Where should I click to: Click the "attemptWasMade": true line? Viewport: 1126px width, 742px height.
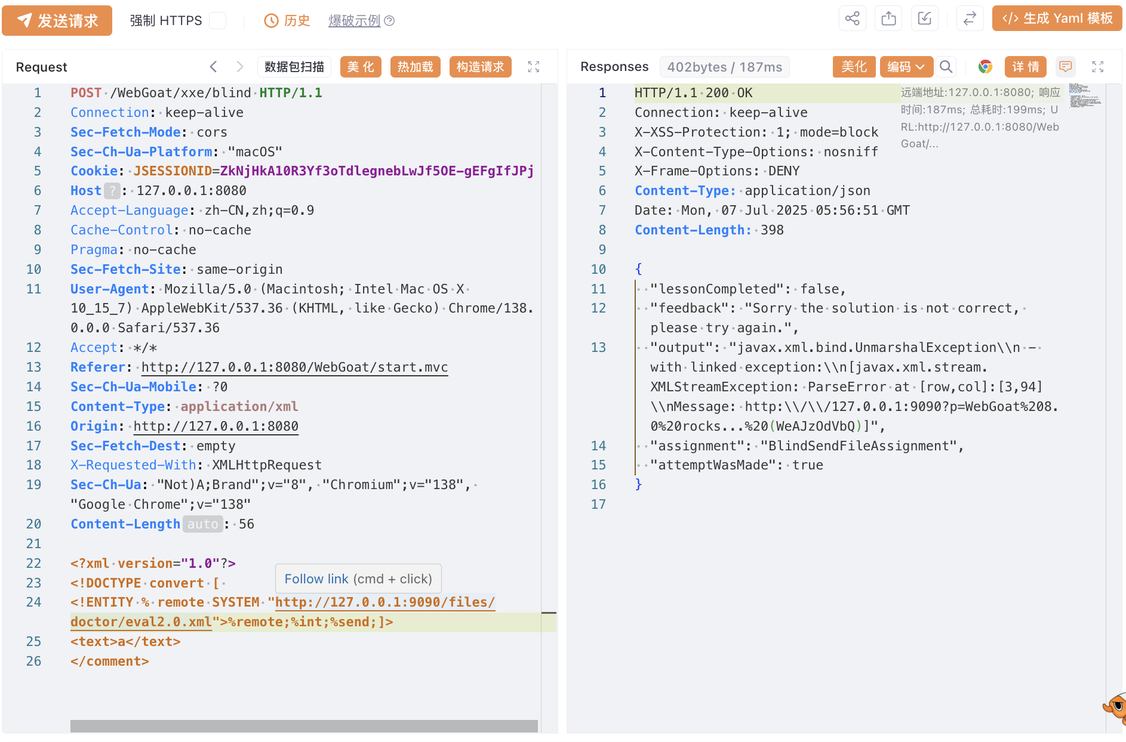click(x=737, y=465)
